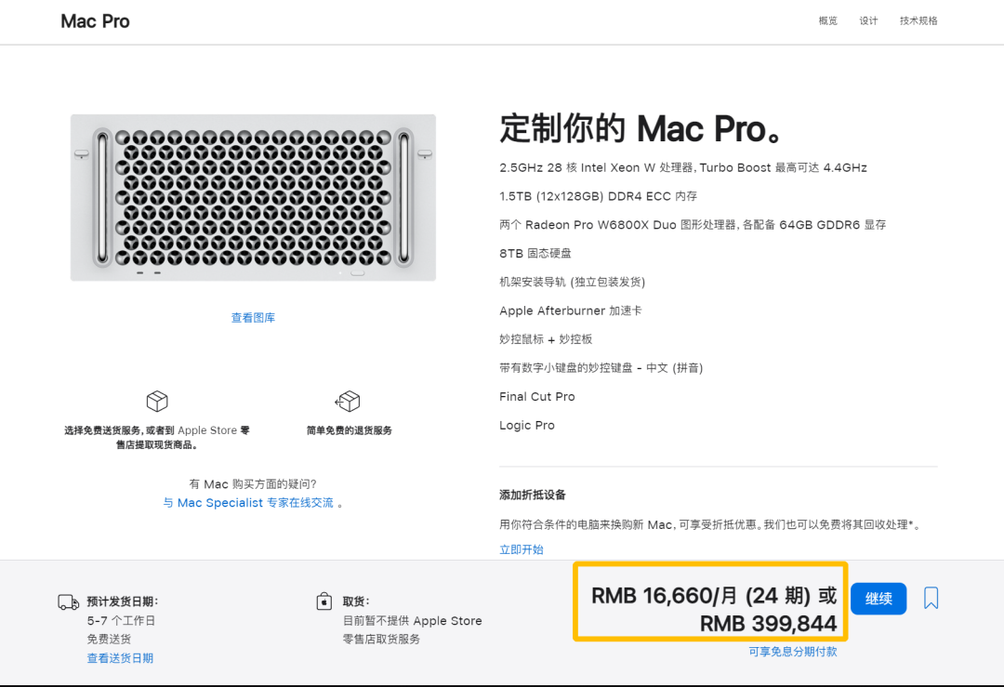Open the 可享免息分期付款 link

coord(793,651)
